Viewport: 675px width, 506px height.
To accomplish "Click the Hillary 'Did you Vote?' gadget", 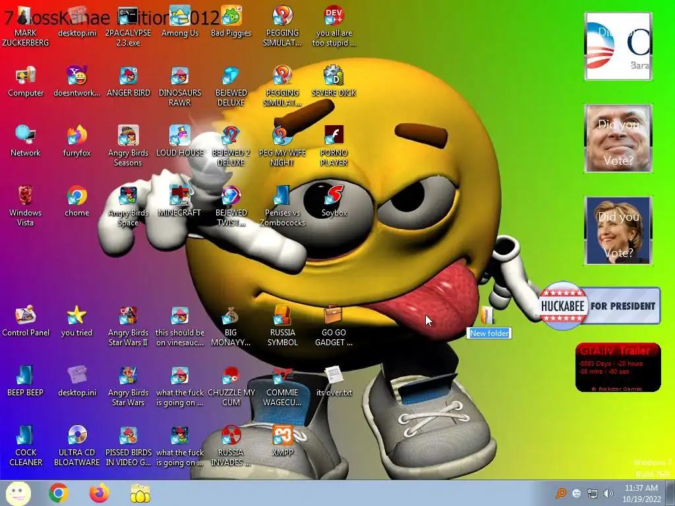I will tap(618, 230).
